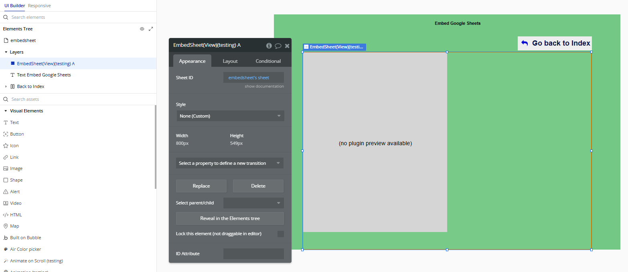Open the new transition property dropdown

tap(230, 163)
